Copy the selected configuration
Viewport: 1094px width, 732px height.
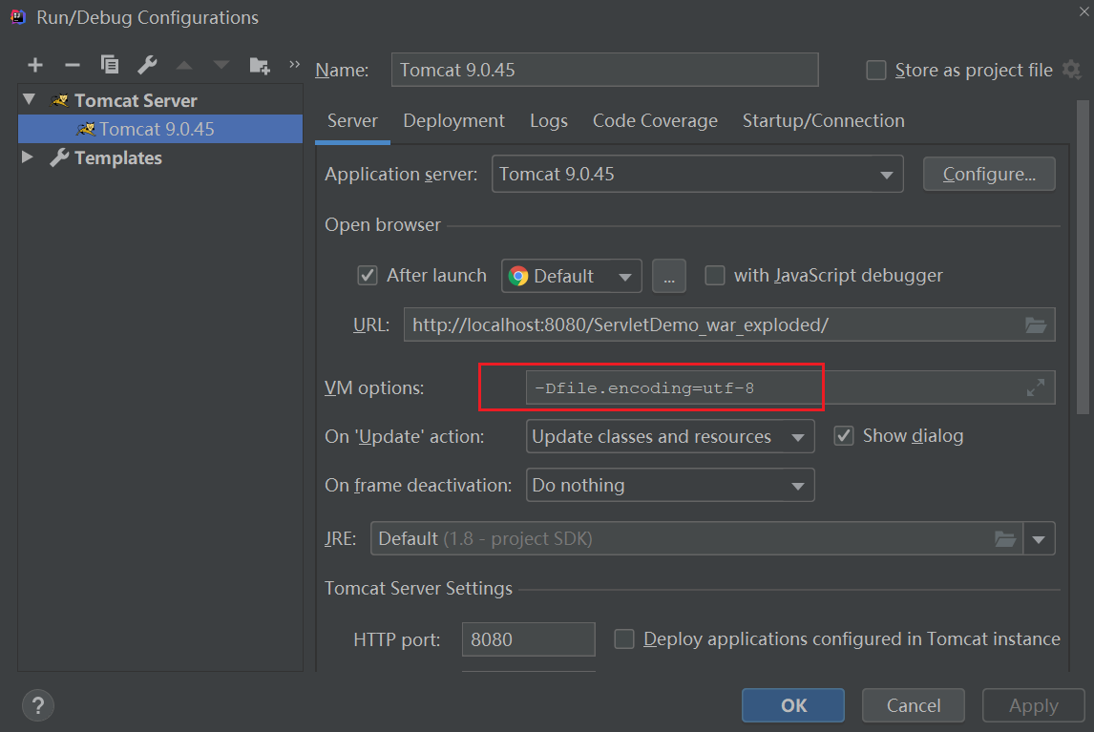110,65
